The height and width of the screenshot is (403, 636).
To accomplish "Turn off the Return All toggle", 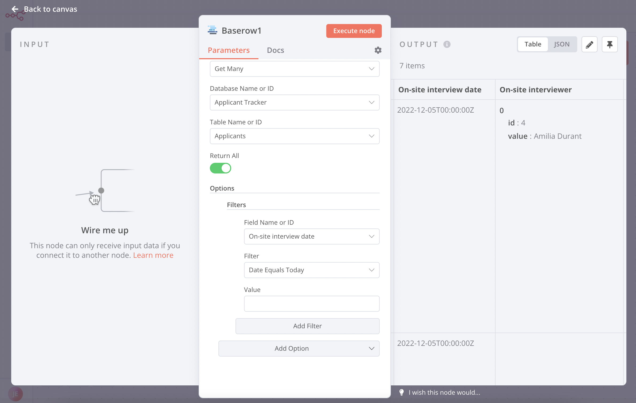I will coord(221,168).
